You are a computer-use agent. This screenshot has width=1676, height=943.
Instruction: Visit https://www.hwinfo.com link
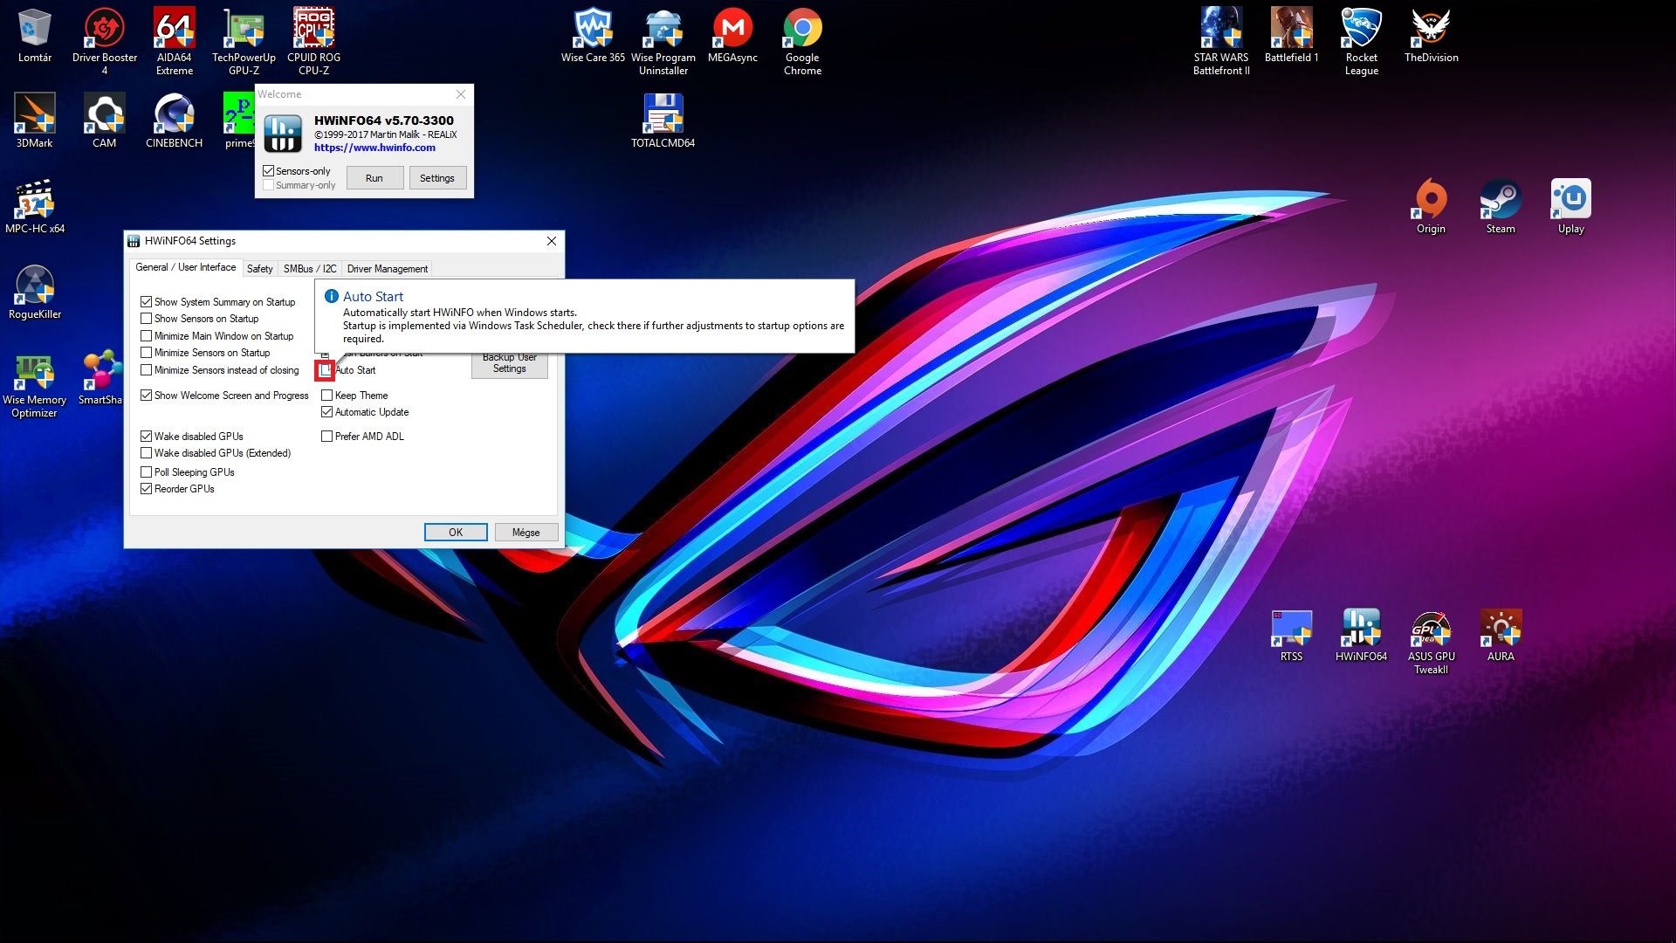pyautogui.click(x=374, y=148)
